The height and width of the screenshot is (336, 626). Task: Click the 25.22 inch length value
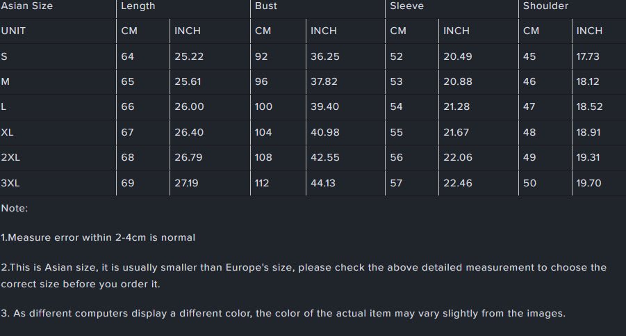(x=189, y=56)
